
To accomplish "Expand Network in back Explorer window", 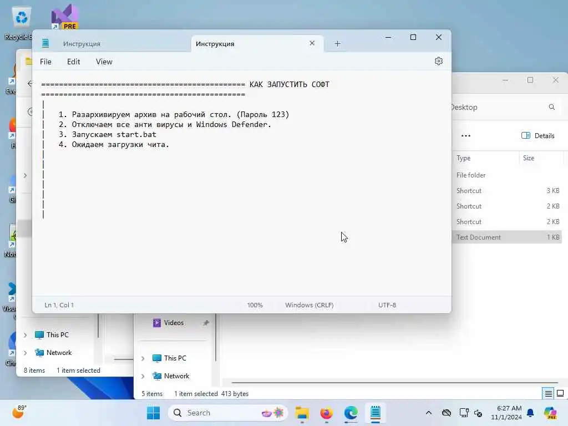I will (25, 353).
